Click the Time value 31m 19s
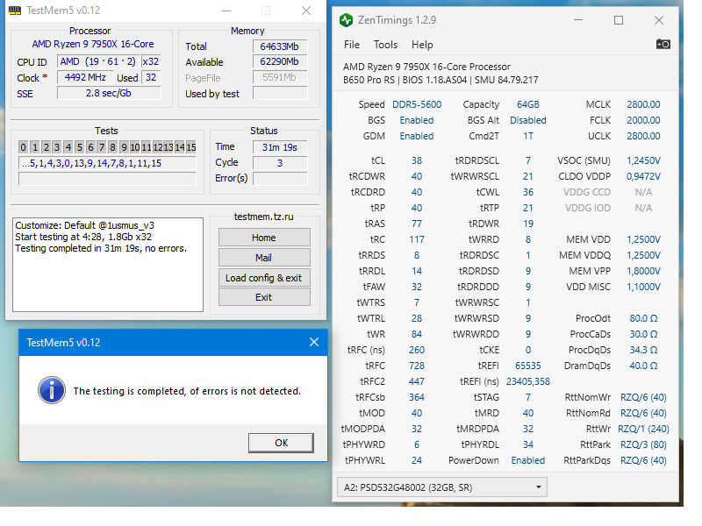Screen dimensions: 702x526 [x=280, y=147]
